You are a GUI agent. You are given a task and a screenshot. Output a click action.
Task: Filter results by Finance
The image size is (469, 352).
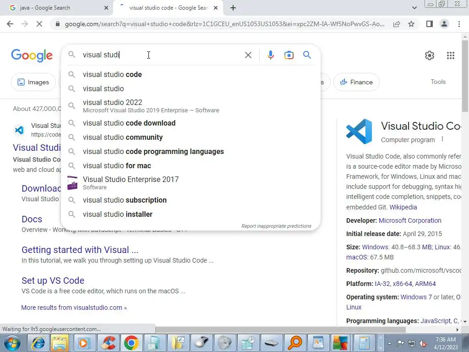pos(356,82)
